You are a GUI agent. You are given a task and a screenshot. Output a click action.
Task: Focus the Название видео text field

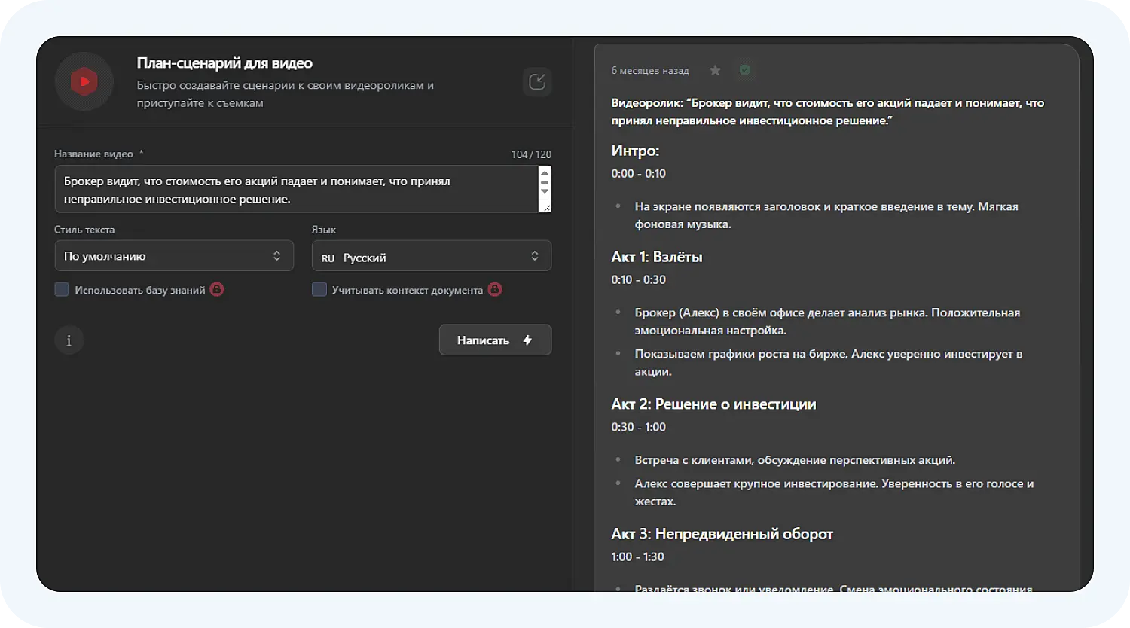coord(294,190)
